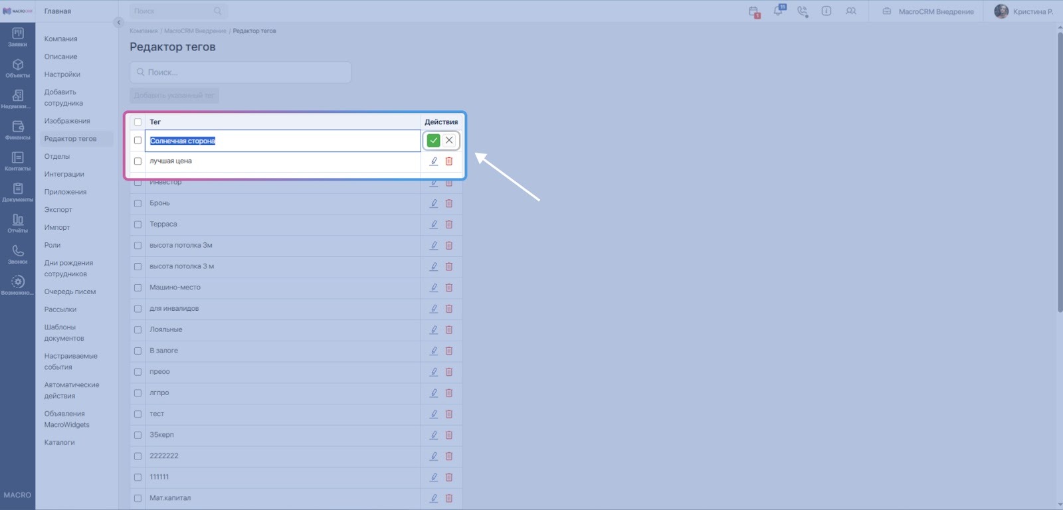Collapse the side menu with chevron arrow
The height and width of the screenshot is (510, 1063).
[x=119, y=23]
